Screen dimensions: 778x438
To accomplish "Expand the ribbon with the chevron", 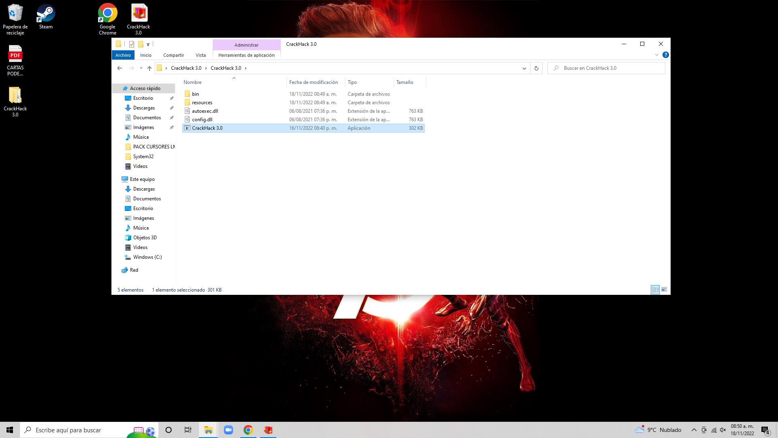I will tap(657, 55).
